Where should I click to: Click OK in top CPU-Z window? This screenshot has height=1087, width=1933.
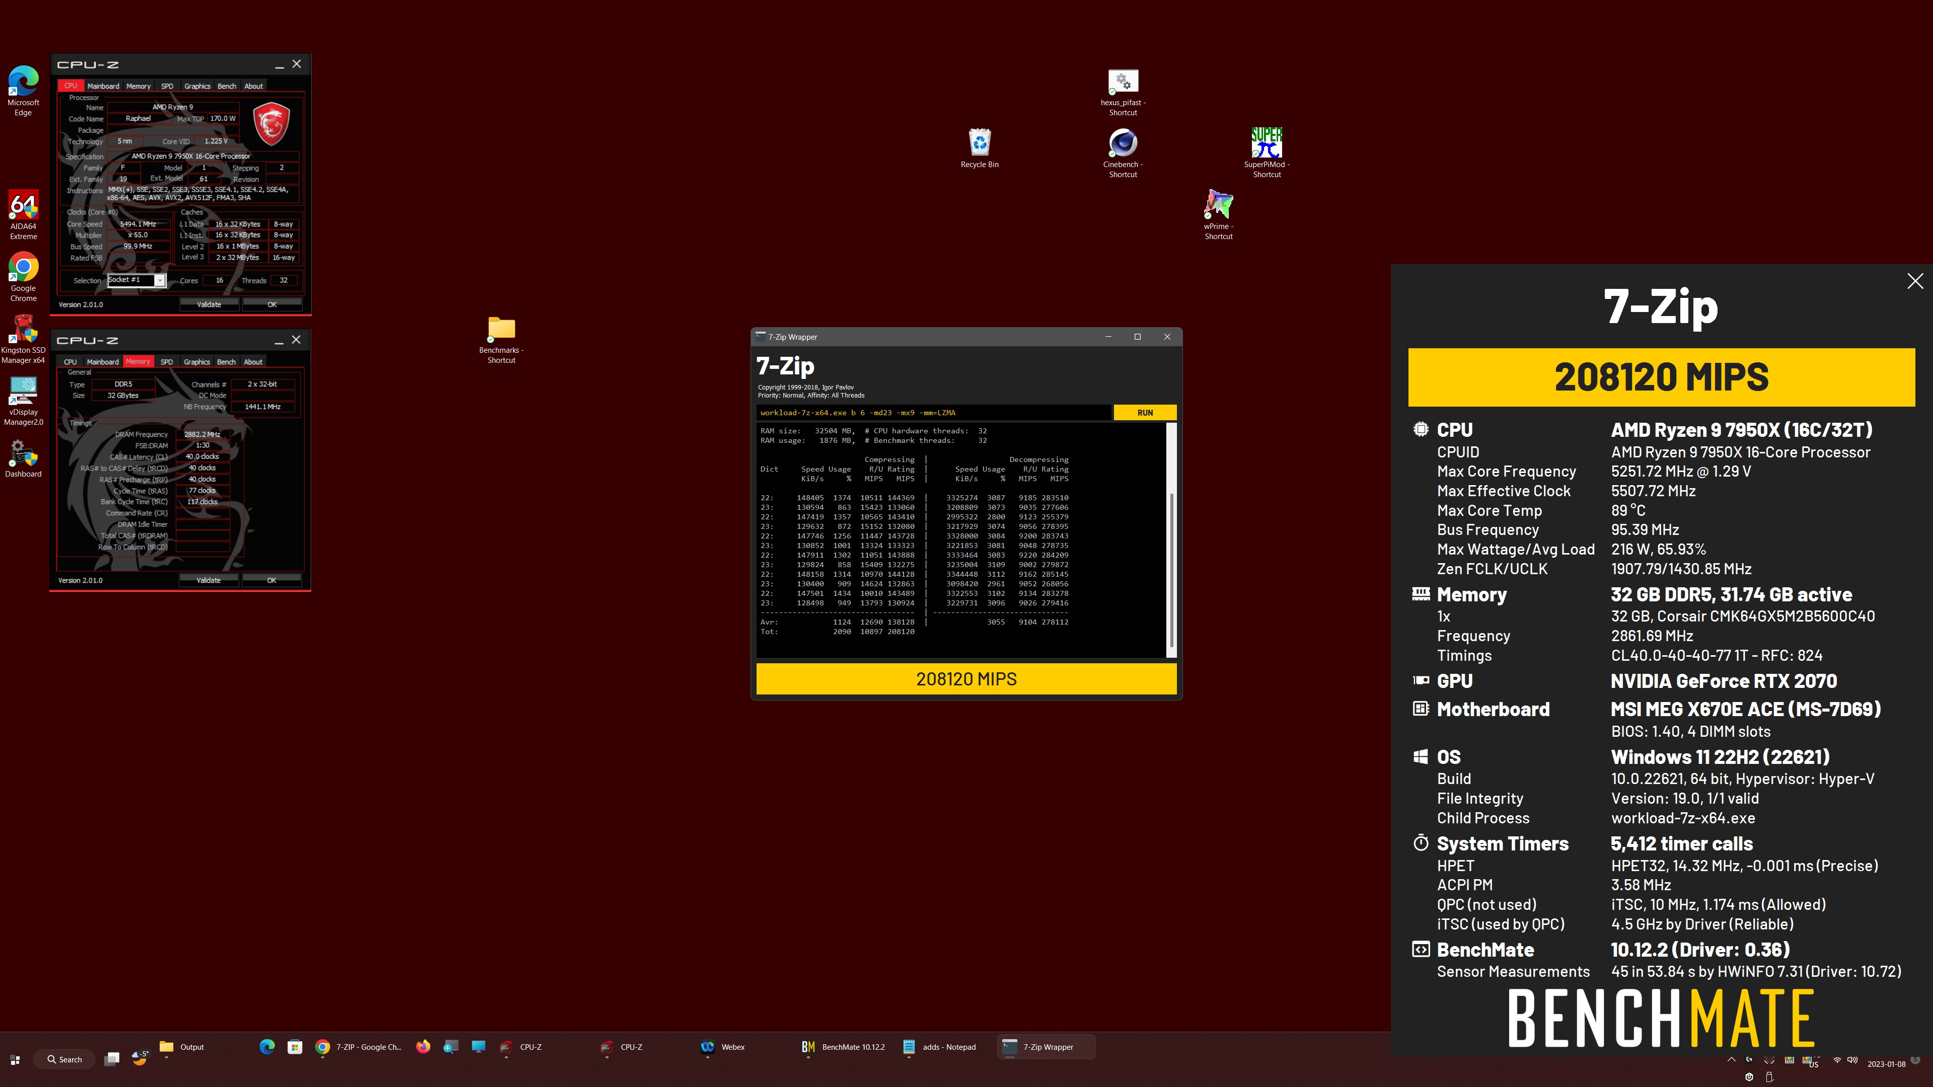coord(272,304)
